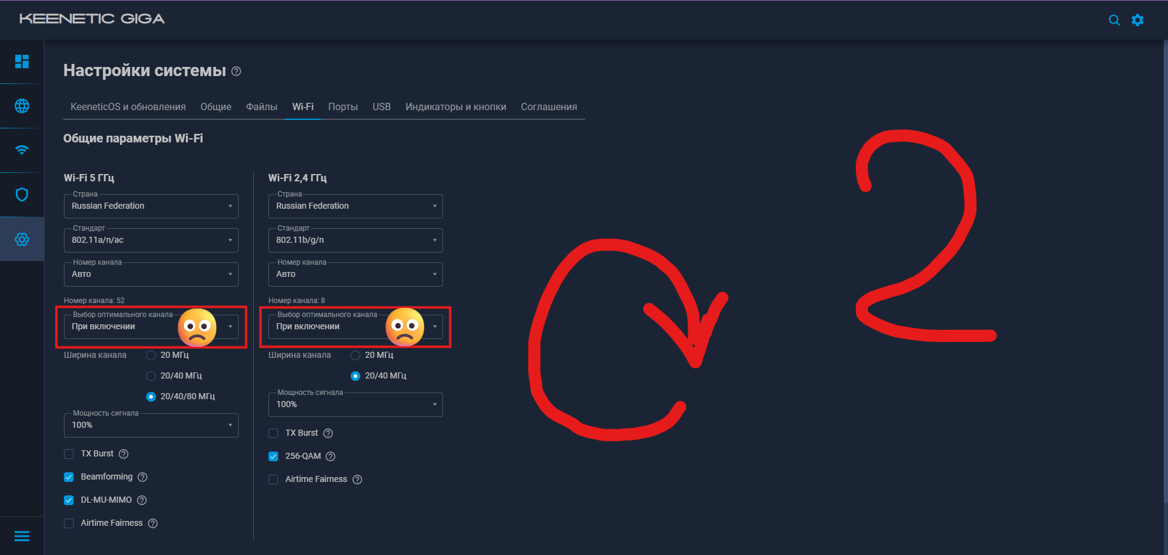Switch to the KeeneticOS и обновления tab
The height and width of the screenshot is (555, 1168).
coord(128,106)
